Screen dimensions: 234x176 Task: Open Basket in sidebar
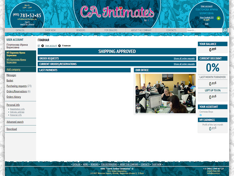coord(10,80)
